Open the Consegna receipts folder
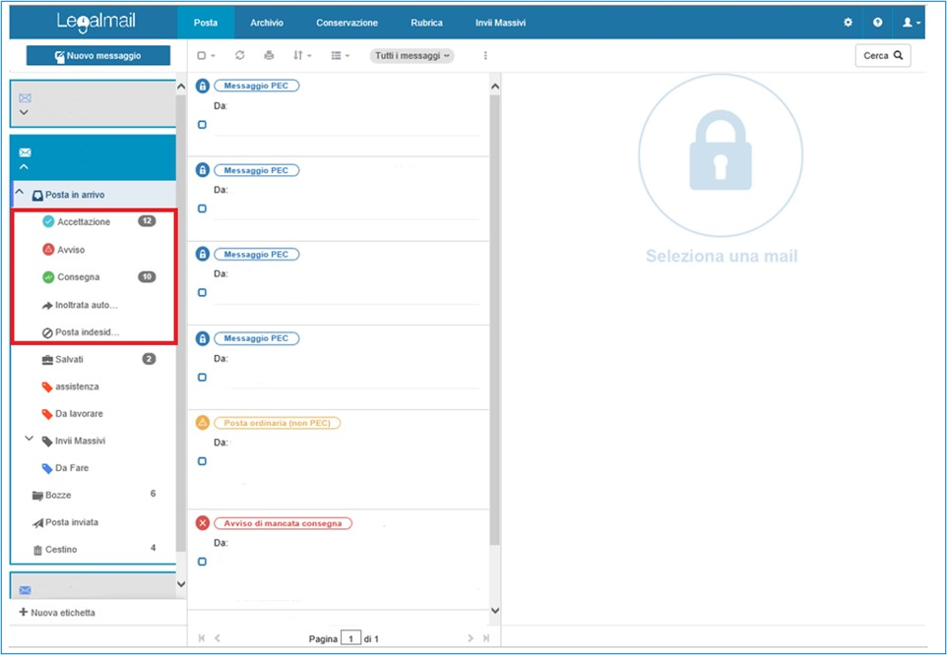The width and height of the screenshot is (947, 655). (78, 277)
